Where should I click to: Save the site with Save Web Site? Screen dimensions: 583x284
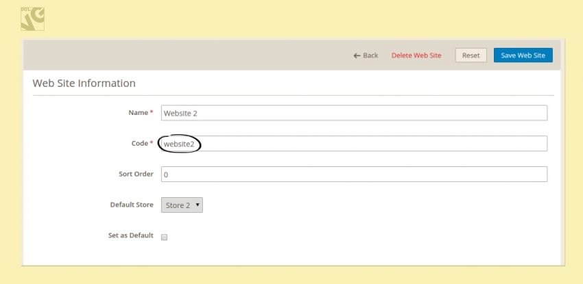(x=523, y=55)
